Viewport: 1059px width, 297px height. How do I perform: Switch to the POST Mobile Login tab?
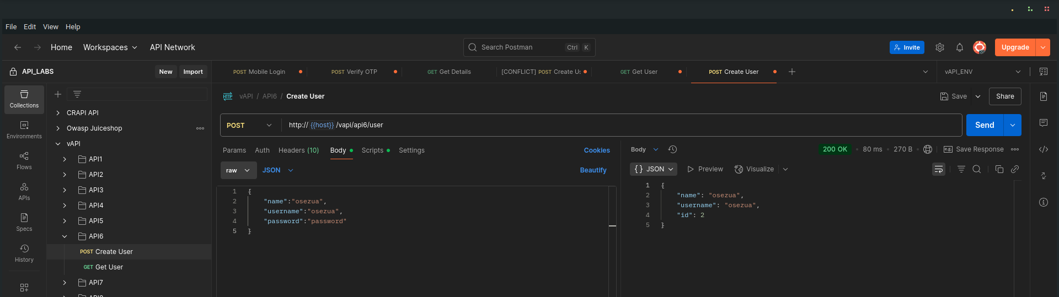(x=259, y=72)
